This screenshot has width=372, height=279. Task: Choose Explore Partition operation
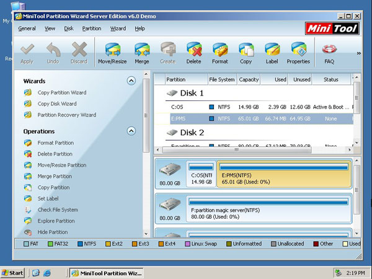pos(56,221)
